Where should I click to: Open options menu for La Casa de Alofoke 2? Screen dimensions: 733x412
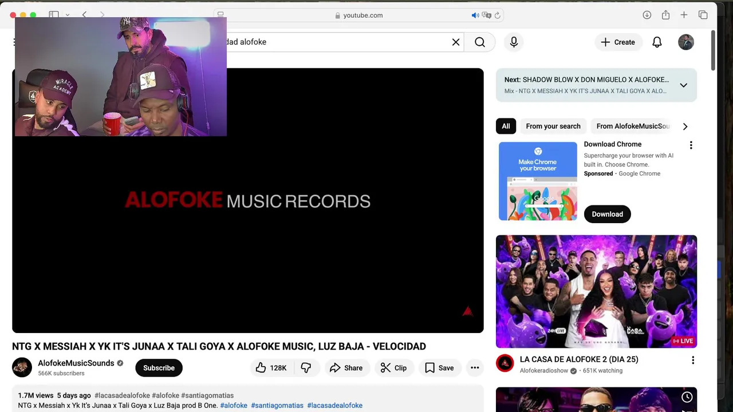pos(692,360)
